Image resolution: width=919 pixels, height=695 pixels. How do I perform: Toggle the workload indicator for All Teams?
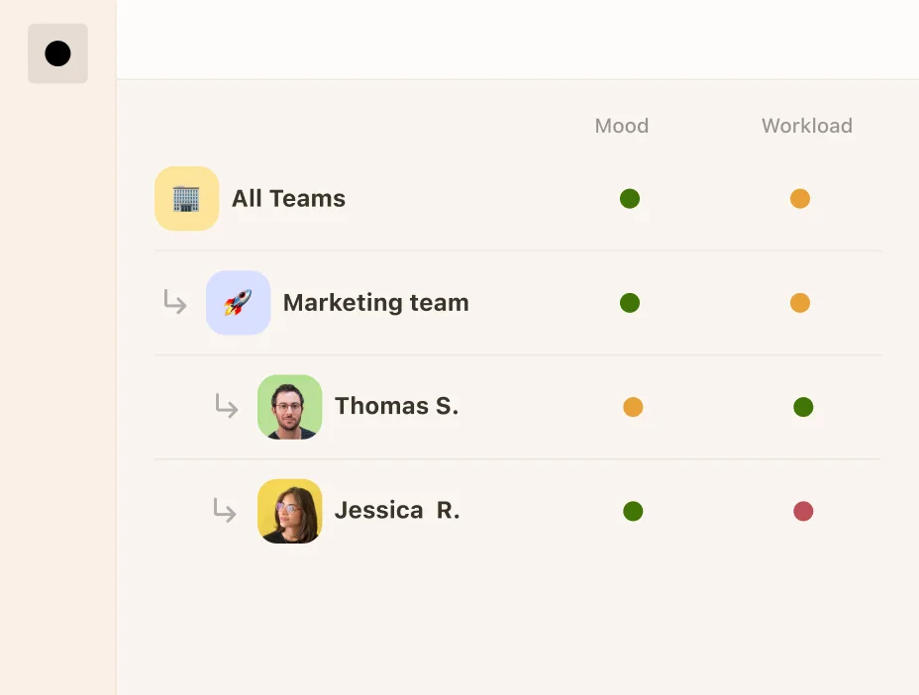800,198
